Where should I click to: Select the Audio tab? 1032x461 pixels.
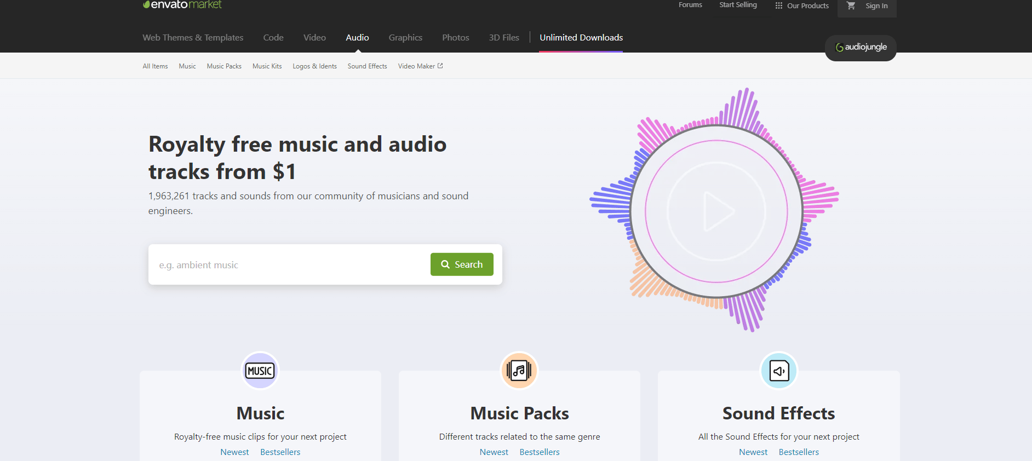357,38
